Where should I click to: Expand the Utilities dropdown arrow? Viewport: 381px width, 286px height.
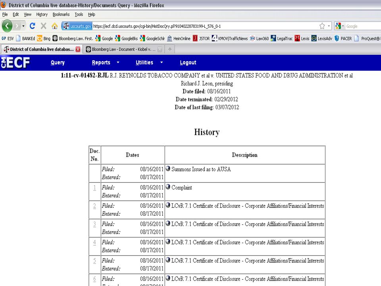162,62
